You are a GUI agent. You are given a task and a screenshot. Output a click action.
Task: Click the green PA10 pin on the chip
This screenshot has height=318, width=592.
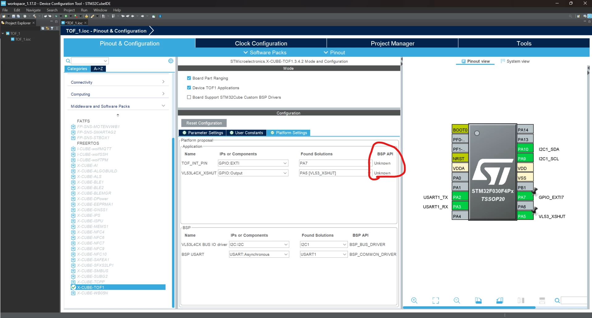pos(525,149)
